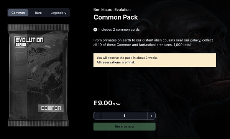Click the Common badge on the pack
Viewport: 230px width, 139px height.
51,108
